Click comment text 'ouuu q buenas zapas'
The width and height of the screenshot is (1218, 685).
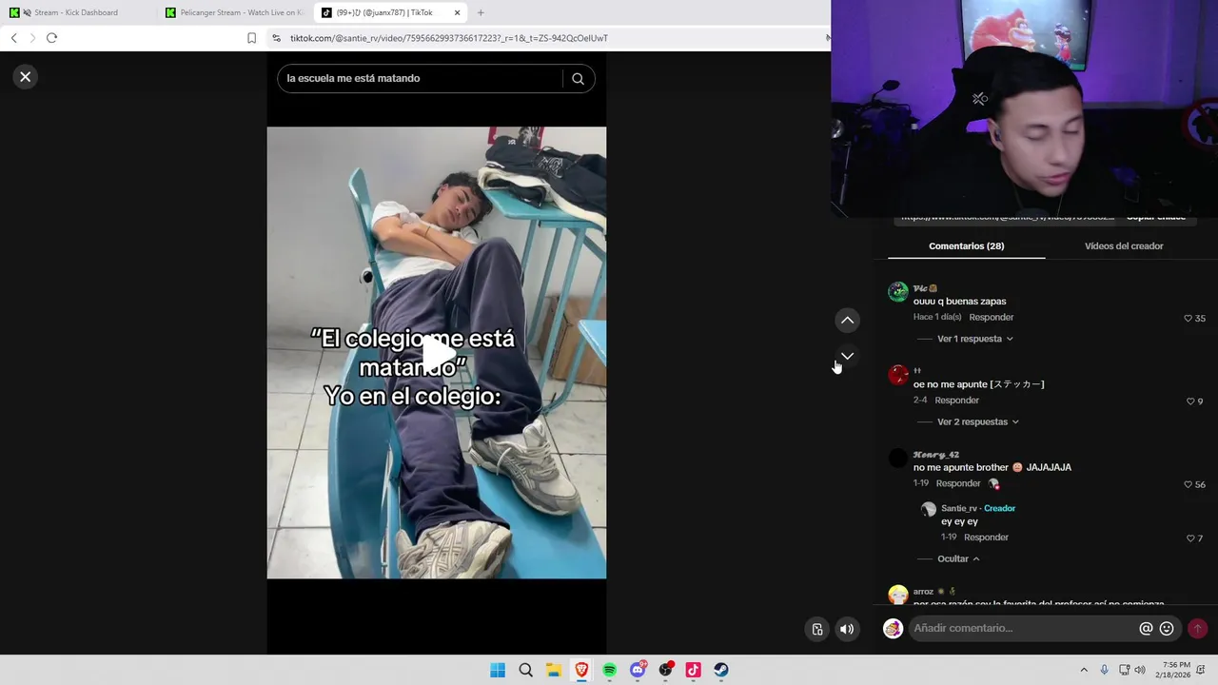pos(959,302)
